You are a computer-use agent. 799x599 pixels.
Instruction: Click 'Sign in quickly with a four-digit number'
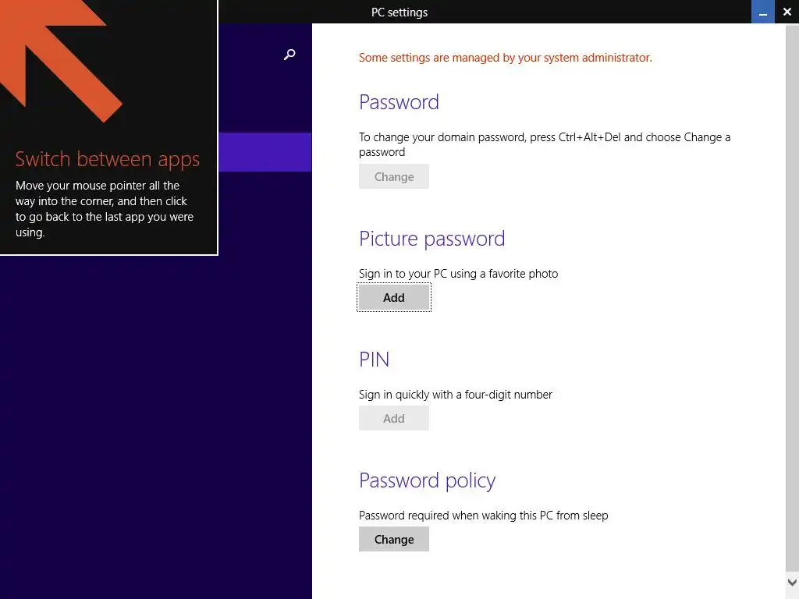[456, 395]
